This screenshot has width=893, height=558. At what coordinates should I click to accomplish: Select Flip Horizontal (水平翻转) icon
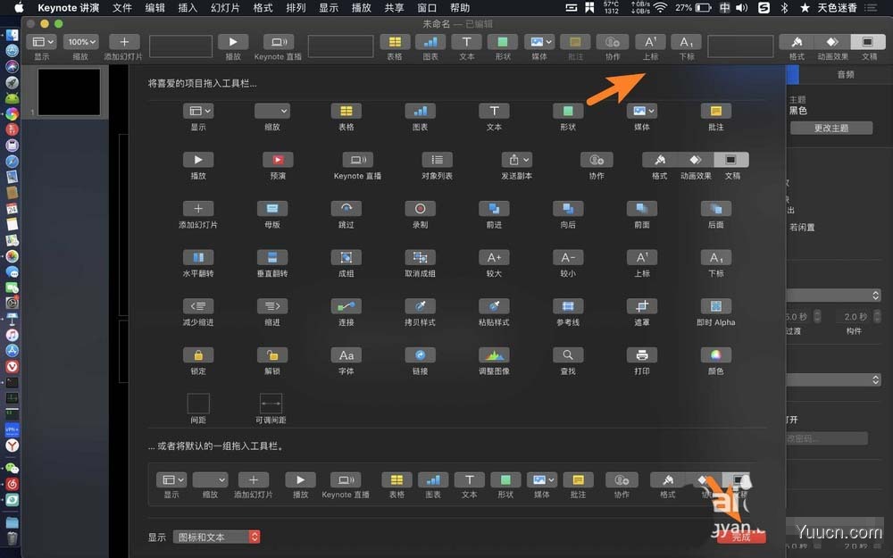point(198,257)
